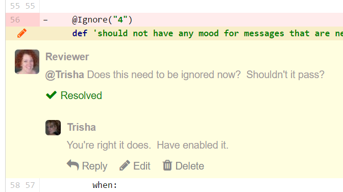The width and height of the screenshot is (343, 192).
Task: Click the Trisha author name in reply
Action: [x=81, y=127]
